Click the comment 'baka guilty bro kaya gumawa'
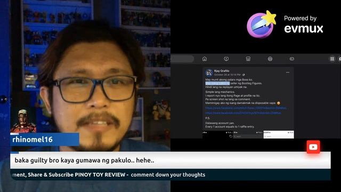 [x=84, y=161]
